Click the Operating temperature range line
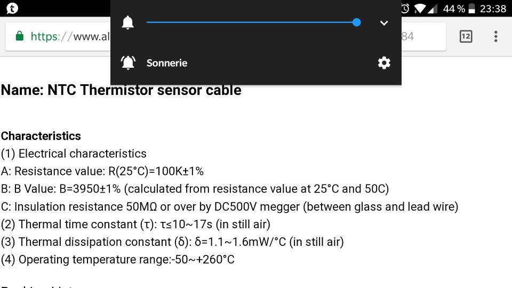Image resolution: width=512 pixels, height=288 pixels. [117, 260]
